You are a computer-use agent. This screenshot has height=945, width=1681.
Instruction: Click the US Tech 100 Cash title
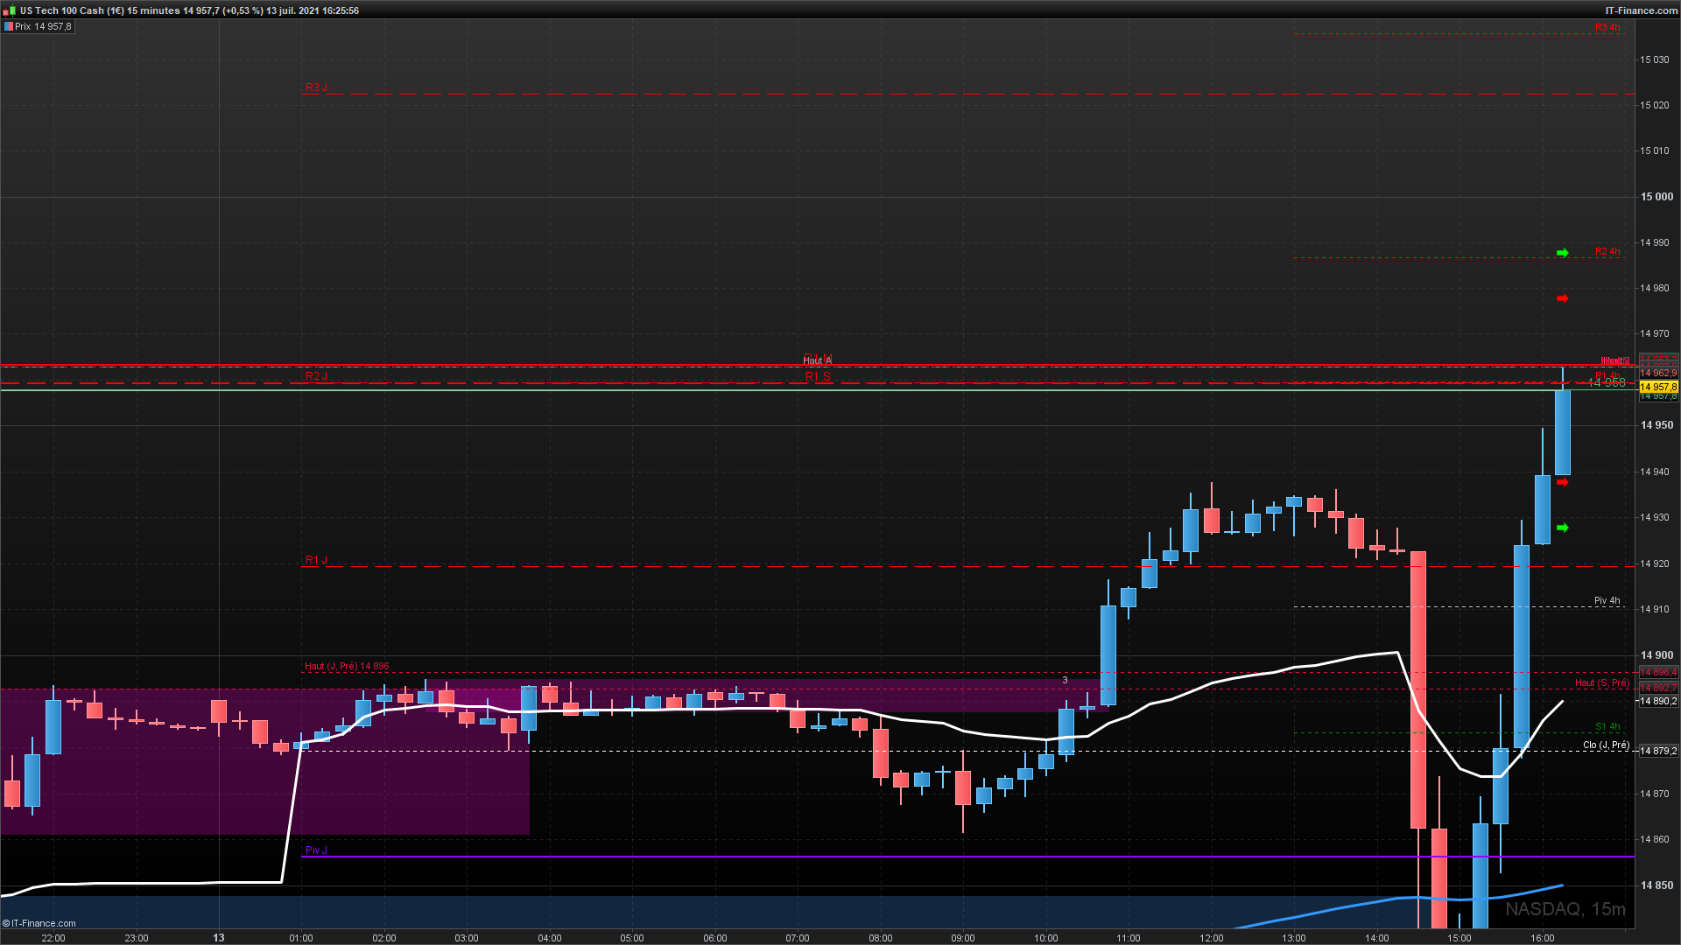(72, 10)
